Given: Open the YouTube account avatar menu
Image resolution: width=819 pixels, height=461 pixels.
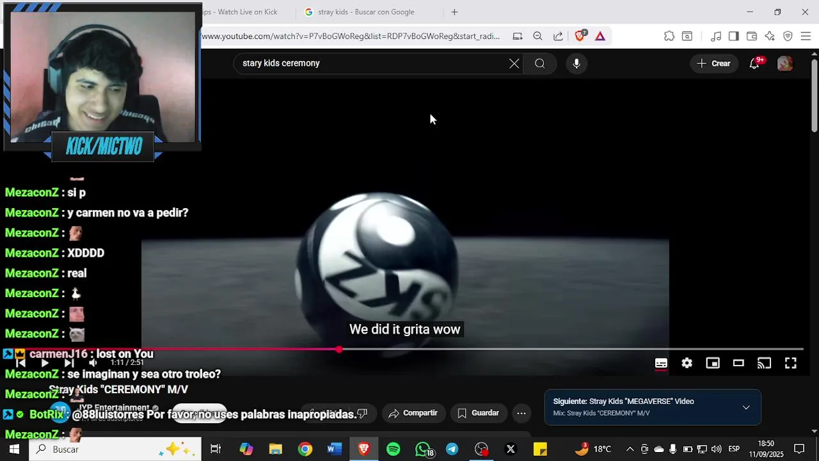Looking at the screenshot, I should coord(785,63).
